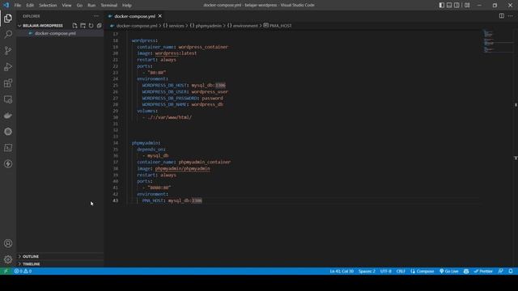Click Spaces: 2 indentation setting
Viewport: 518px width, 291px height.
tap(367, 272)
